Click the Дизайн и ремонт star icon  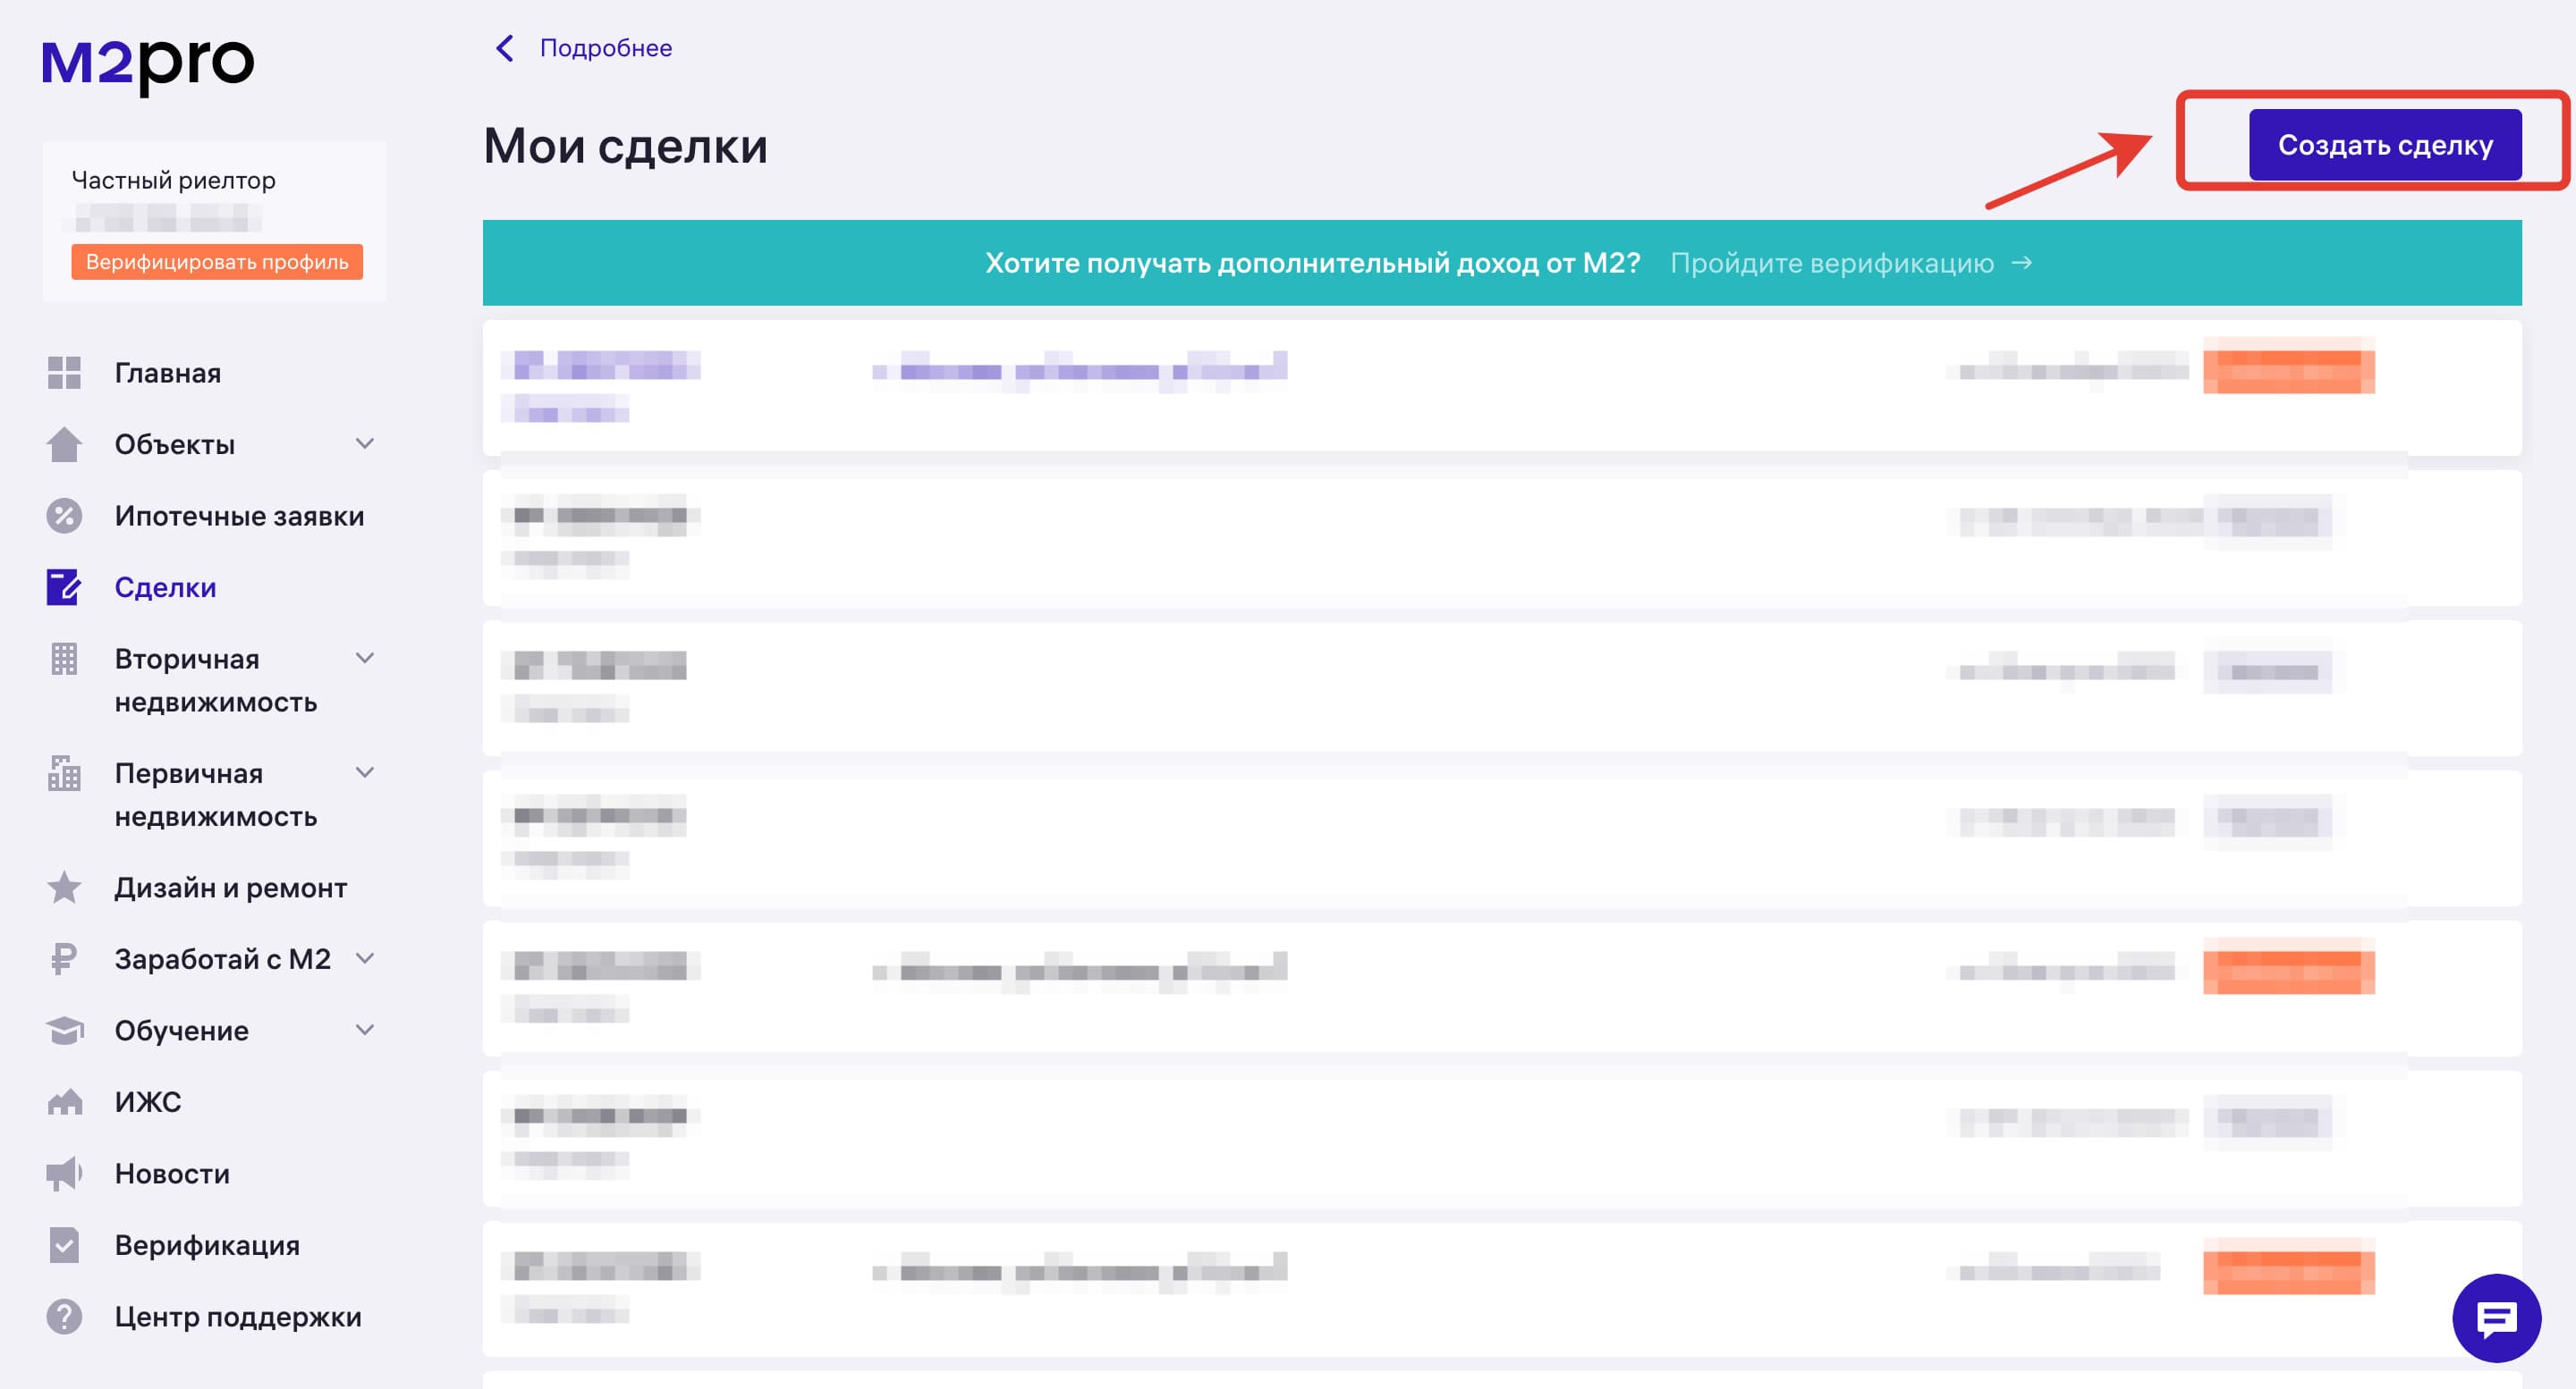[x=64, y=888]
